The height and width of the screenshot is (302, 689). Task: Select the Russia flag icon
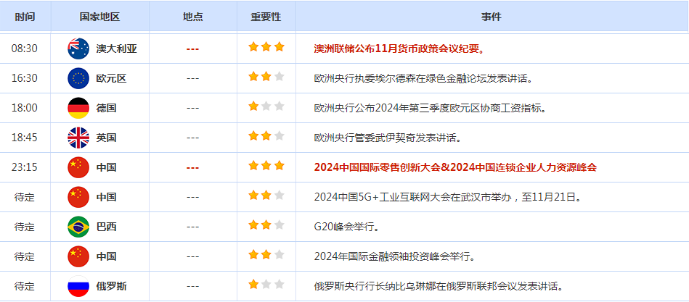click(x=78, y=287)
